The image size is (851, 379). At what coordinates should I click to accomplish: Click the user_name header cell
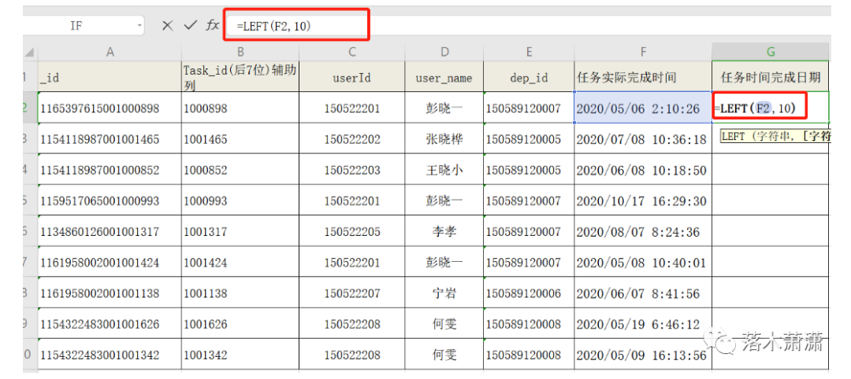coord(444,75)
